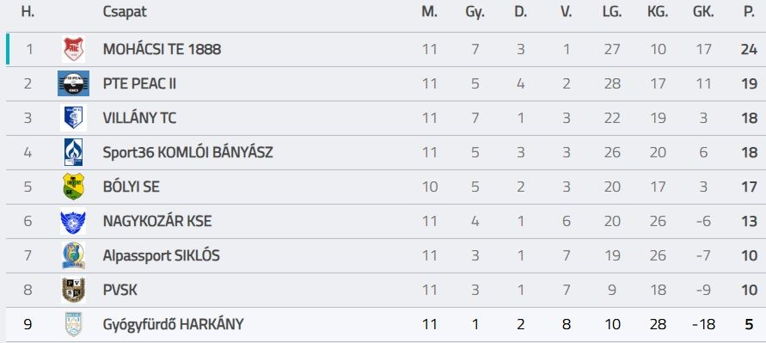Sort table by the P. points column
The height and width of the screenshot is (343, 766).
coord(749,12)
